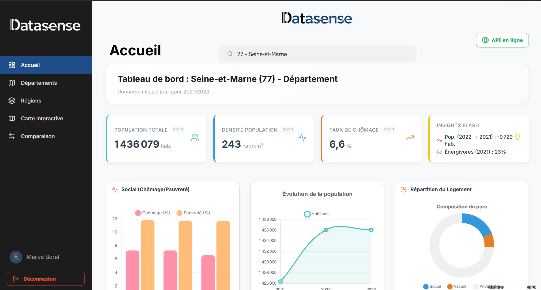Click the orange Vacant donut segment
The height and width of the screenshot is (290, 541).
[489, 241]
